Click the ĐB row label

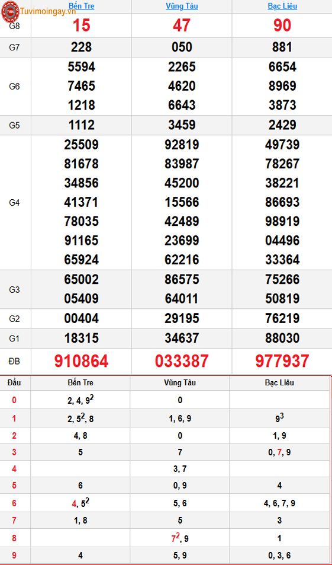14,361
